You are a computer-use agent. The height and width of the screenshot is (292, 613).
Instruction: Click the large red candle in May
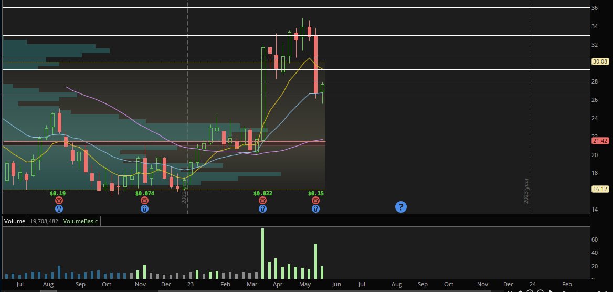coord(315,64)
